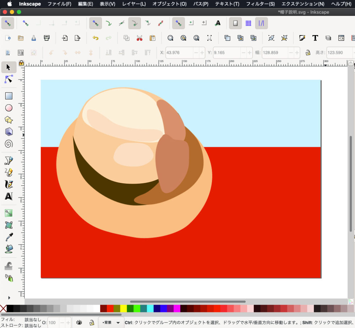Open the Text and font dialog icon

pos(315,38)
